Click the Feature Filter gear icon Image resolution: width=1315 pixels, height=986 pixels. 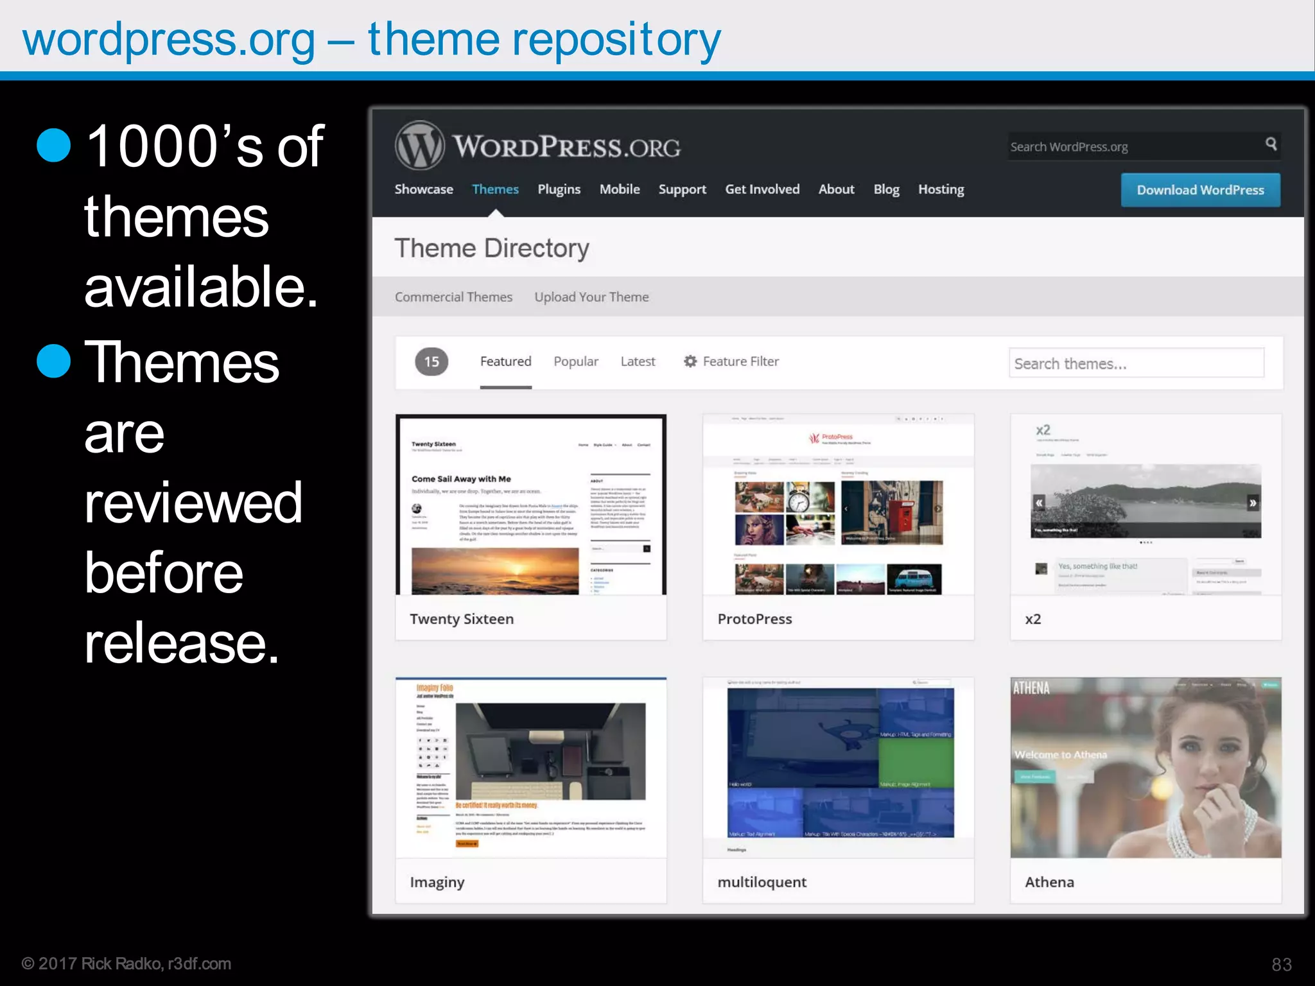(690, 361)
